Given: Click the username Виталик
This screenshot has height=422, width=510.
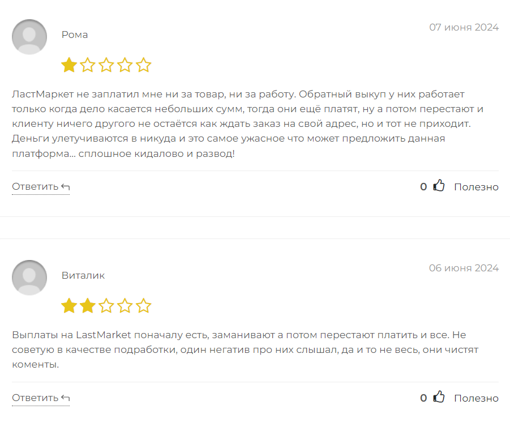Looking at the screenshot, I should [x=83, y=276].
